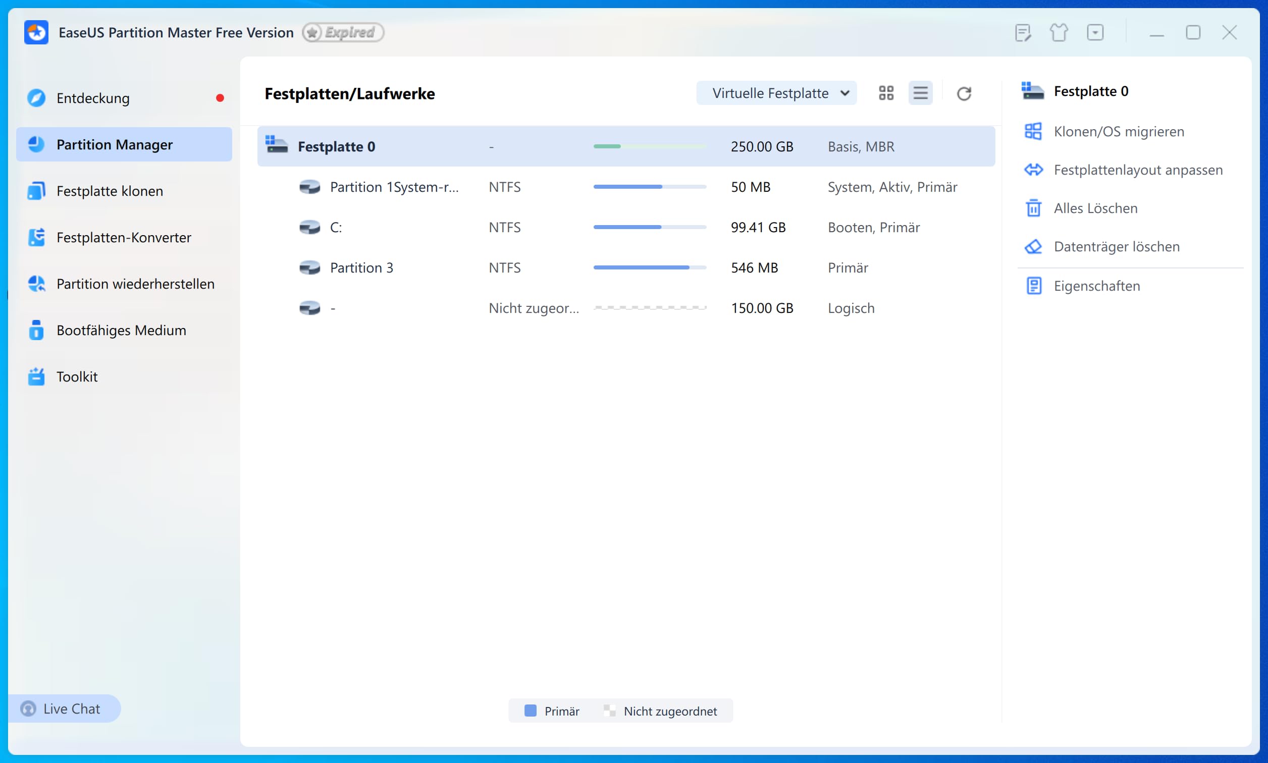The image size is (1268, 763).
Task: Open Festplatten-Konverter in the sidebar
Action: click(x=124, y=237)
